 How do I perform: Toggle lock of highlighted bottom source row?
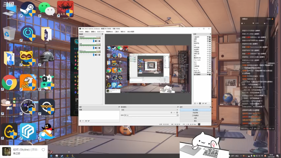pyautogui.click(x=210, y=74)
